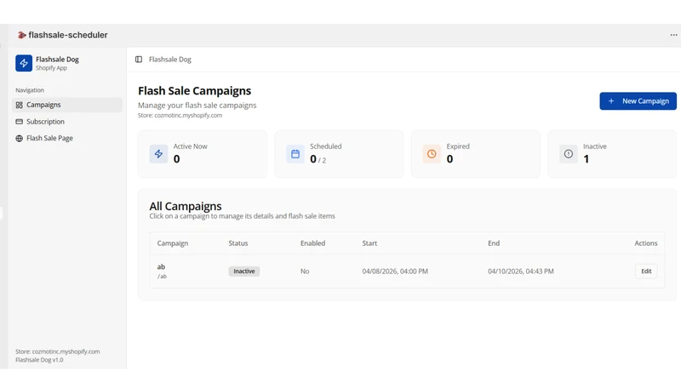
Task: Click the Expired clock icon
Action: coord(432,154)
